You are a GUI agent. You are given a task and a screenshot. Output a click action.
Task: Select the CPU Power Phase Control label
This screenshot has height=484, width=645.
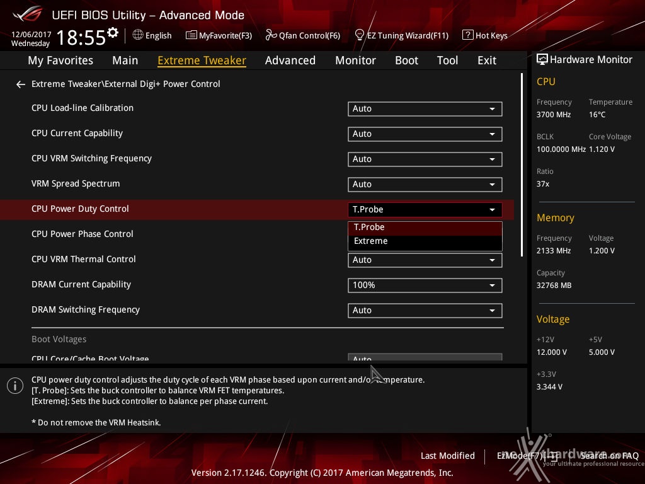pos(83,234)
